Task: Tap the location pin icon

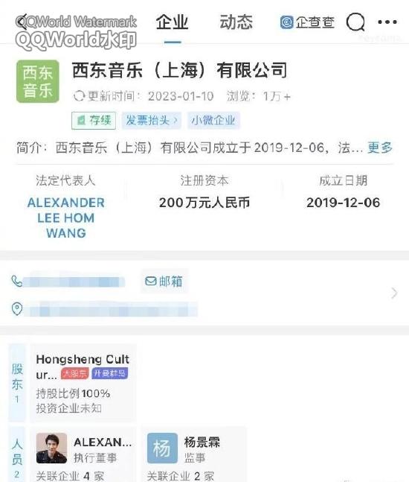Action: (x=17, y=309)
